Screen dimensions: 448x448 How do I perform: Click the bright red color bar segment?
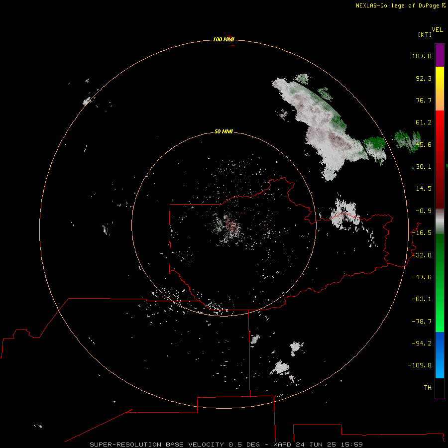click(x=440, y=123)
